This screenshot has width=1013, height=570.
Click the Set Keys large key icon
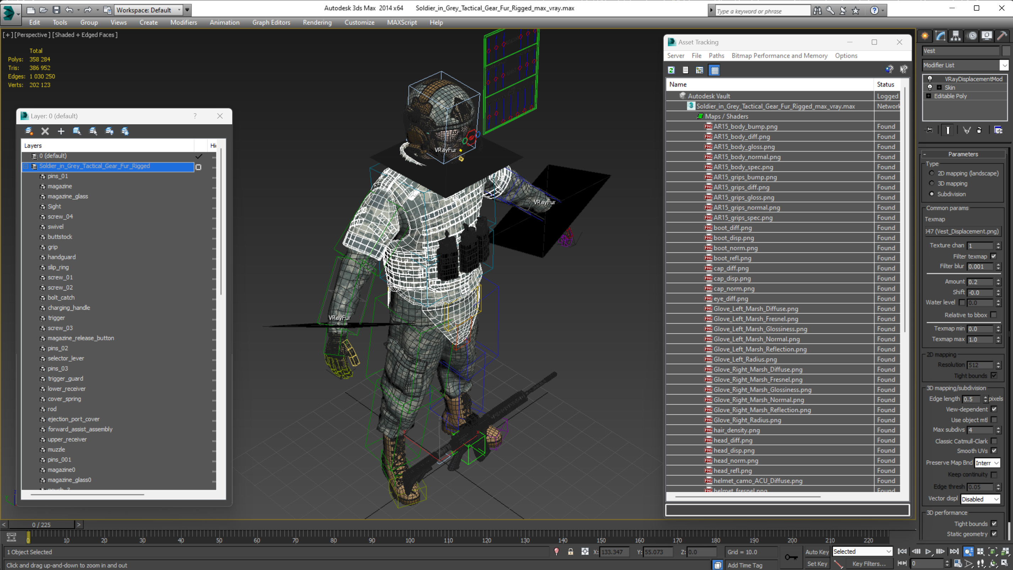click(x=791, y=557)
